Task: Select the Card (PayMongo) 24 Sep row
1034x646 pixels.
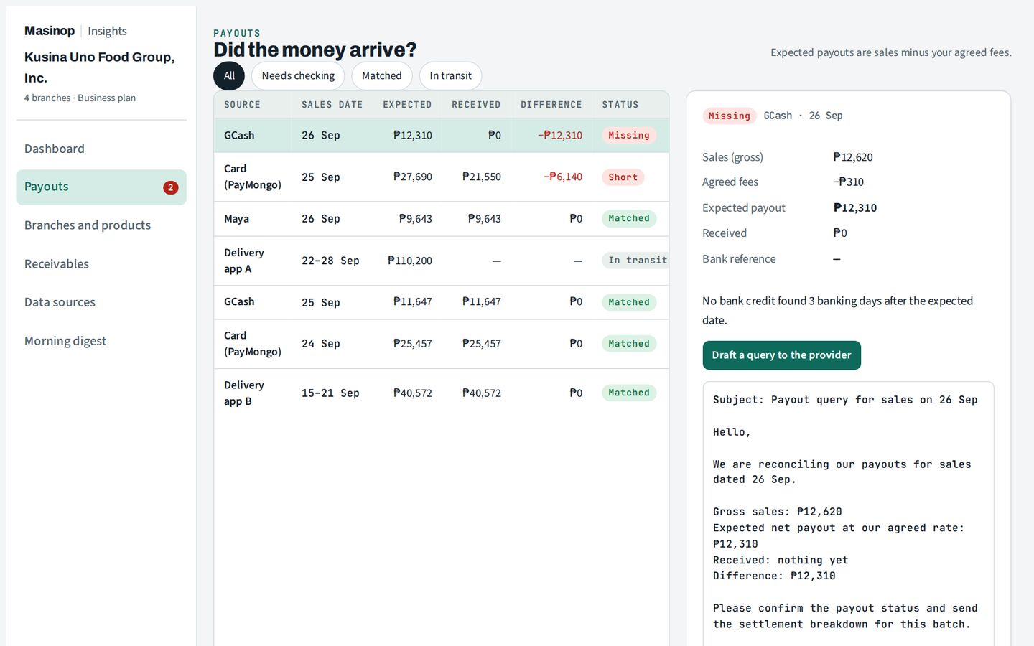Action: pyautogui.click(x=442, y=344)
